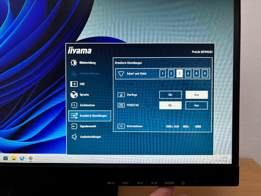Click the Scharf und Weich label
This screenshot has height=196, width=261.
tap(136, 73)
